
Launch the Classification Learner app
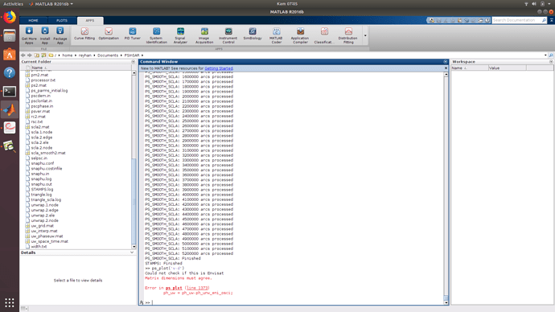click(x=324, y=35)
